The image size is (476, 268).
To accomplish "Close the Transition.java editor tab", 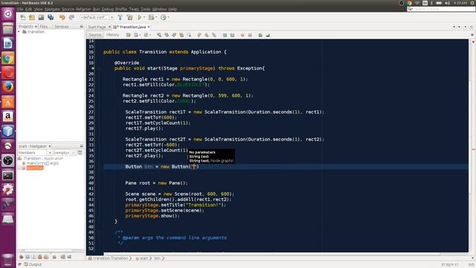I will (x=149, y=27).
